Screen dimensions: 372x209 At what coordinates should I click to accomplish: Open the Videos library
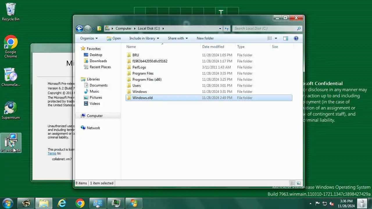tap(95, 104)
